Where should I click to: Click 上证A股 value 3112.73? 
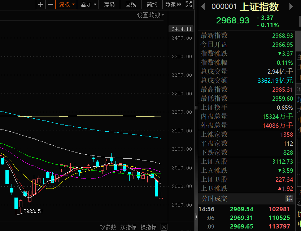click(x=282, y=162)
